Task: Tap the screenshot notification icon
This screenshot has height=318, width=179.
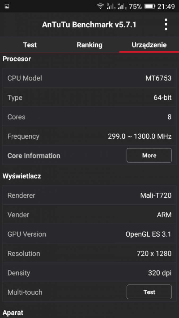Action: (x=7, y=7)
